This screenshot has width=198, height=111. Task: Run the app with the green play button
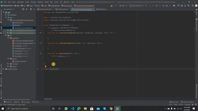[x=146, y=6]
